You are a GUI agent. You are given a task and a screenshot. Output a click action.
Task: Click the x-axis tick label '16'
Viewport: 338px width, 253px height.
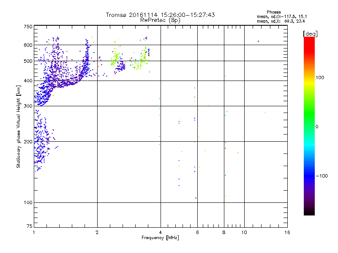pyautogui.click(x=287, y=232)
